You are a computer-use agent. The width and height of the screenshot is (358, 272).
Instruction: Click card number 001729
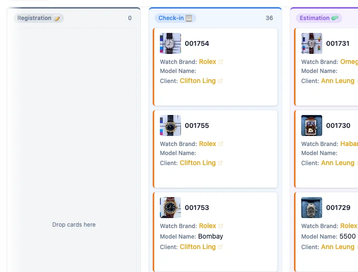(x=338, y=208)
